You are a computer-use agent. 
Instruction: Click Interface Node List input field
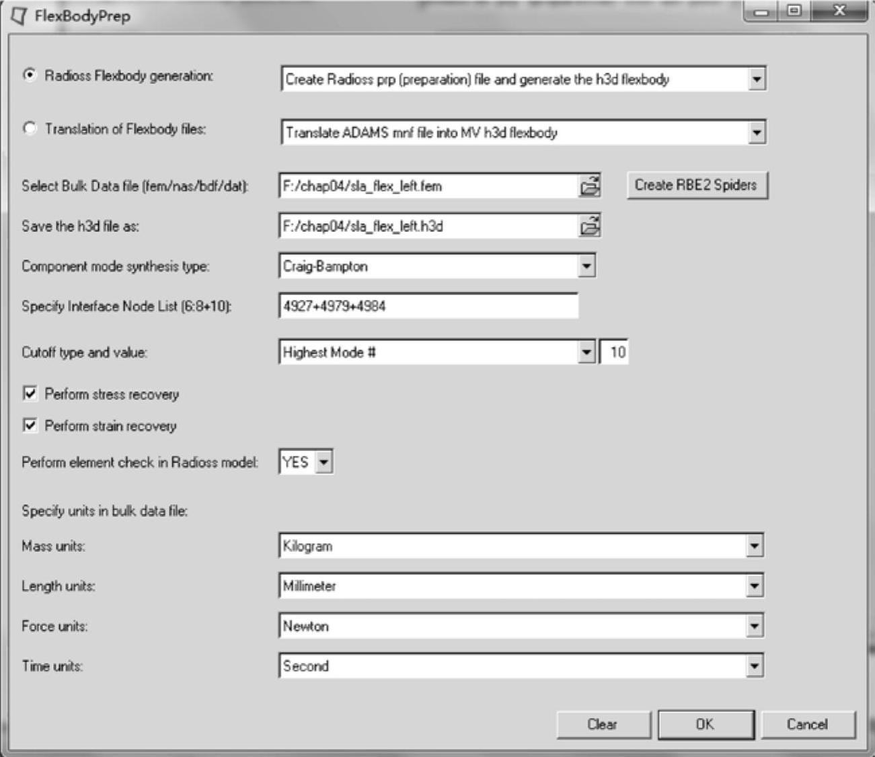[x=428, y=306]
